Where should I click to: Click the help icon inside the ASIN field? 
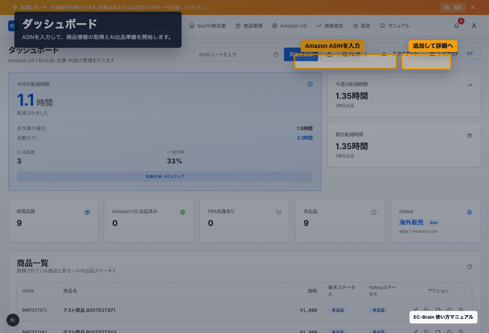point(276,54)
